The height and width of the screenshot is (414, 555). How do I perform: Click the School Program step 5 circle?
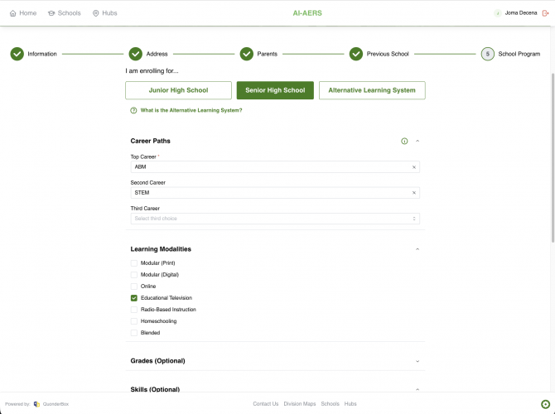pos(487,54)
